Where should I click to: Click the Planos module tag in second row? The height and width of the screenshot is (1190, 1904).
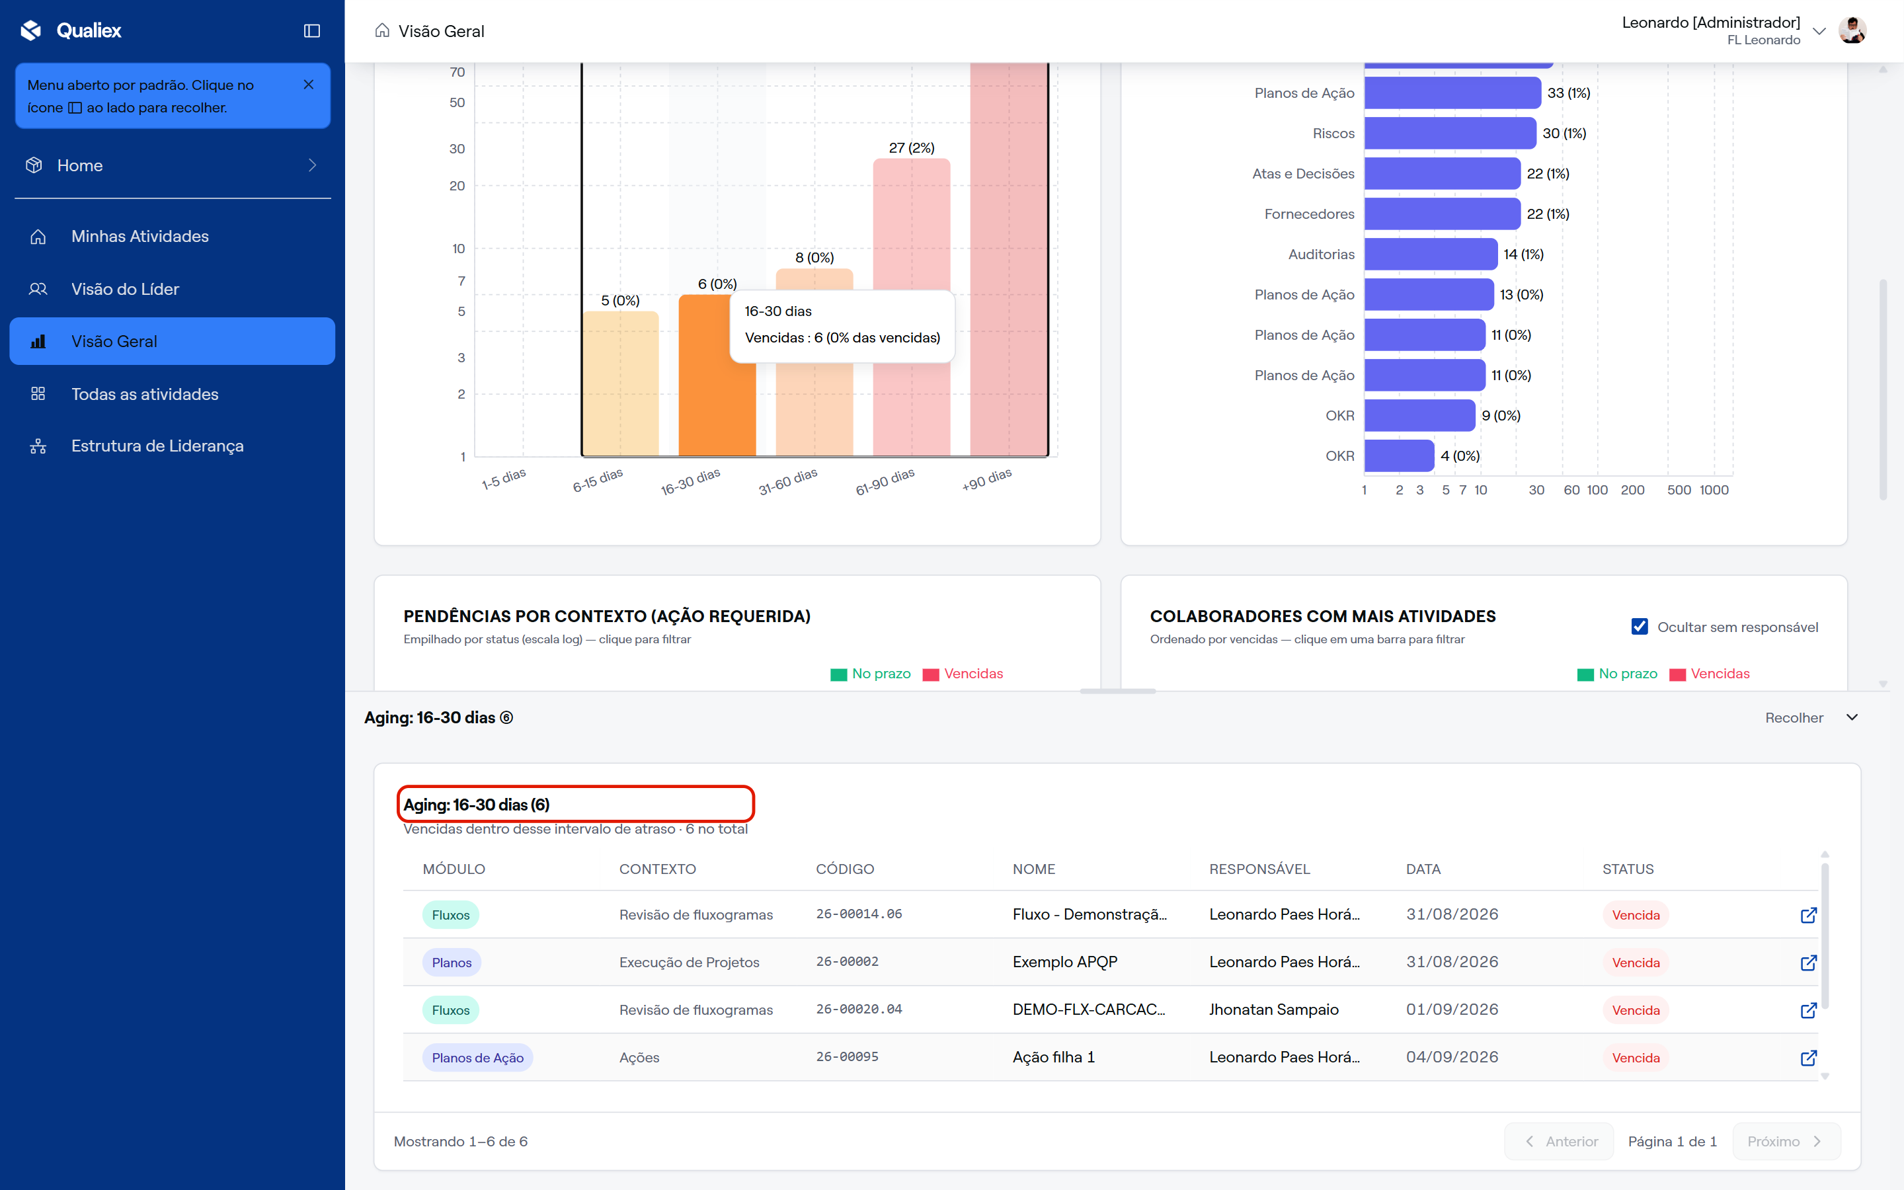452,963
